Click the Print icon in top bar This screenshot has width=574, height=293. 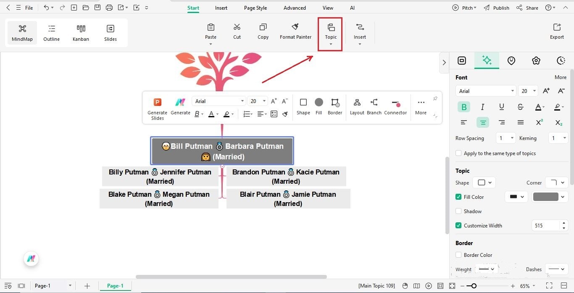point(109,8)
